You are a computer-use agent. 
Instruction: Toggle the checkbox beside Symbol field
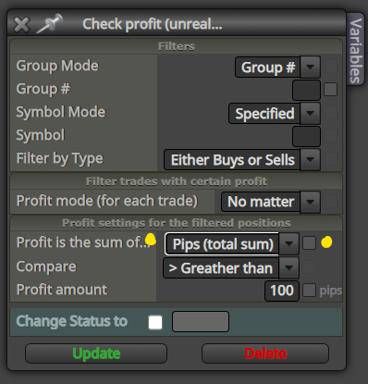pos(330,136)
